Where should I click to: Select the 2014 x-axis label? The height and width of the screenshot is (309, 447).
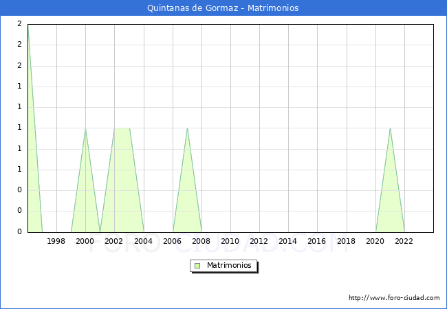pos(288,241)
